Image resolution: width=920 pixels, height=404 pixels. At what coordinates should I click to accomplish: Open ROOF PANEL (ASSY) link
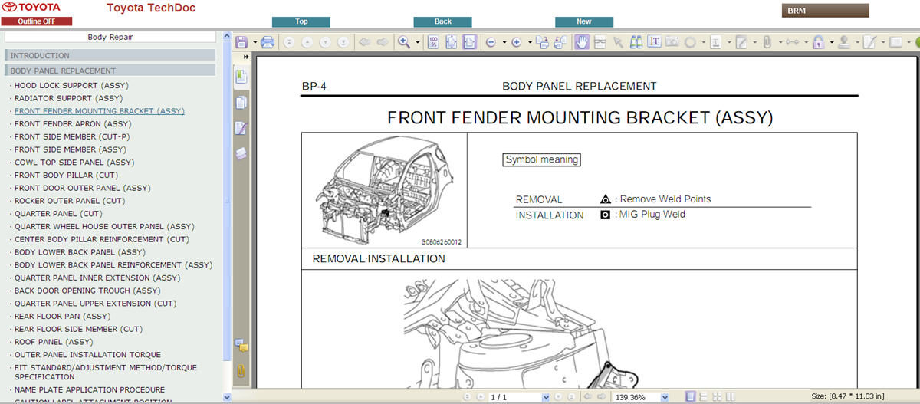pyautogui.click(x=54, y=342)
